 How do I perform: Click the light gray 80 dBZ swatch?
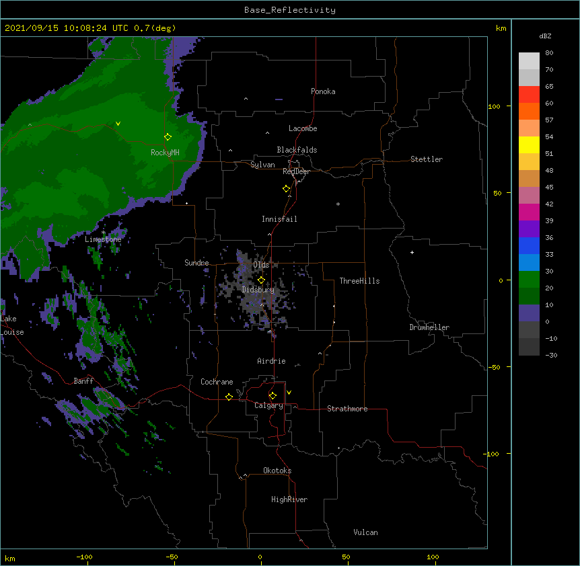(529, 61)
